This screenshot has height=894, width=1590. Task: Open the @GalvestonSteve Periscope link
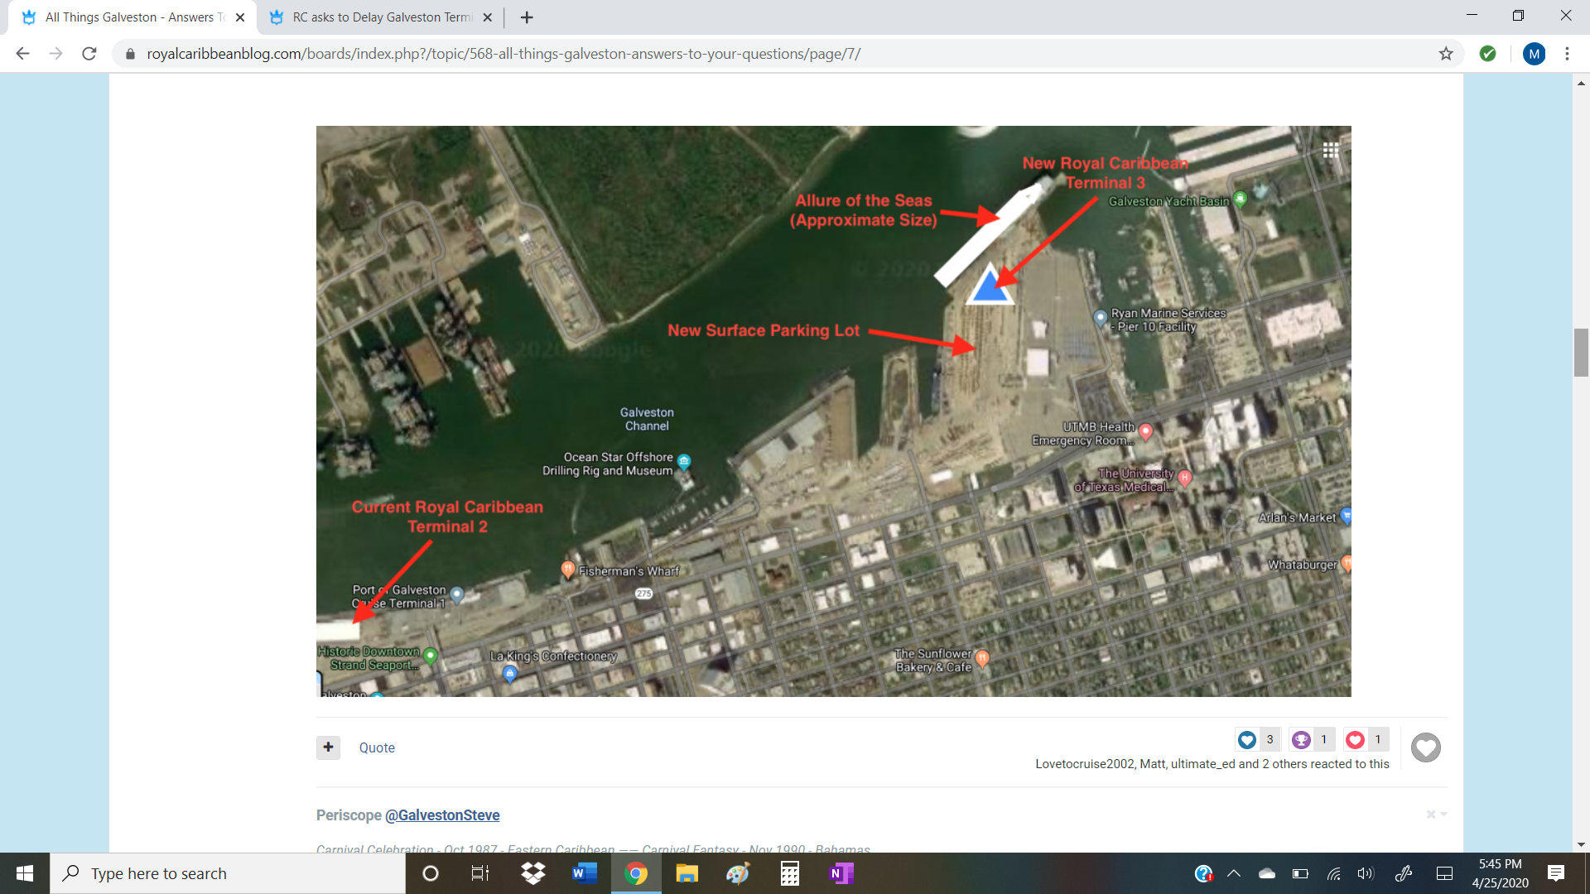(x=442, y=815)
